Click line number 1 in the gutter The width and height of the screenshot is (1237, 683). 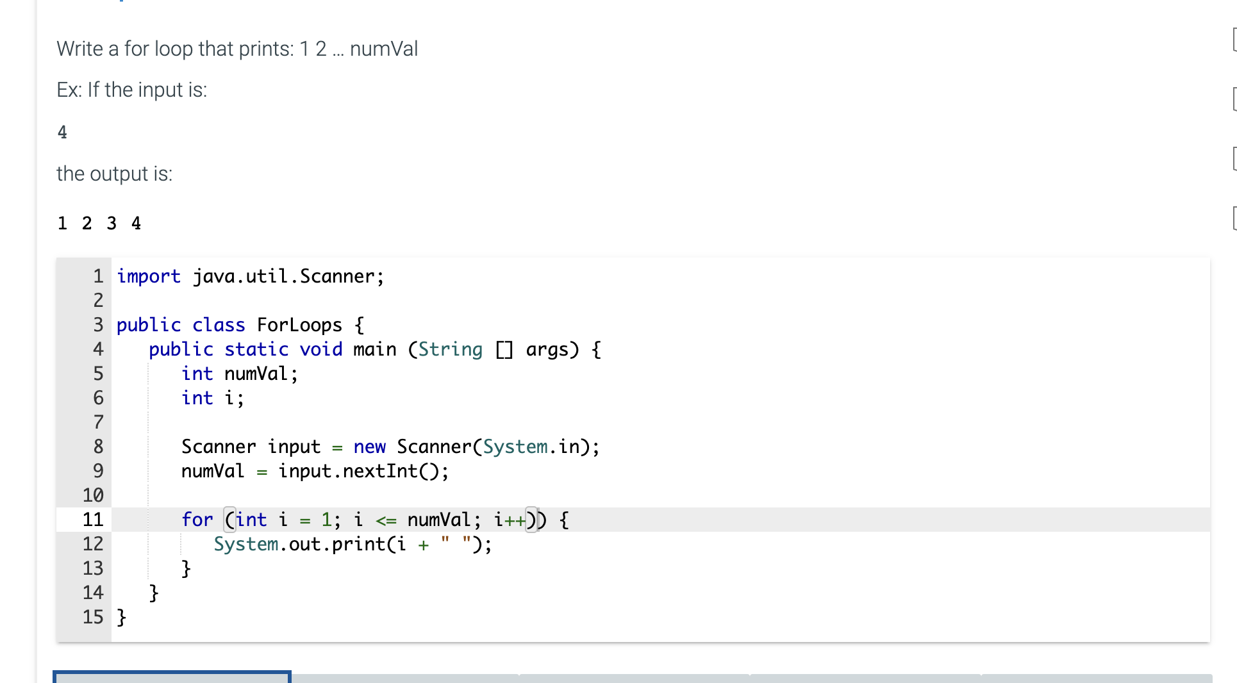tap(97, 276)
